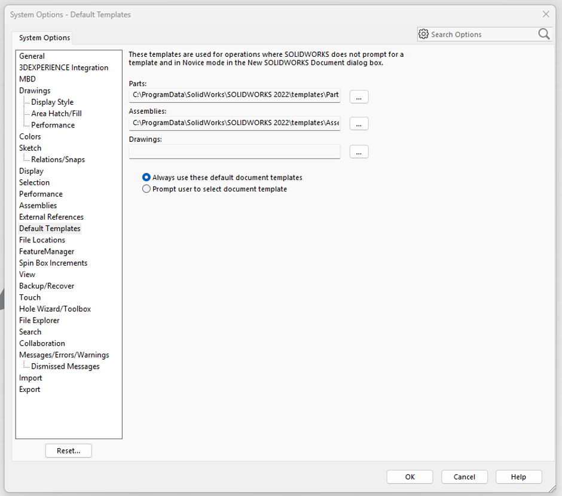
Task: Click the empty Drawings template field
Action: (x=235, y=151)
